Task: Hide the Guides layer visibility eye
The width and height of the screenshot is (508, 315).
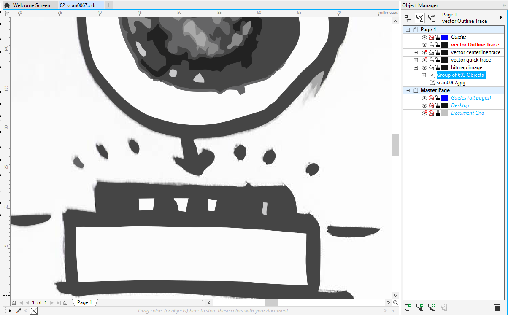Action: coord(424,37)
